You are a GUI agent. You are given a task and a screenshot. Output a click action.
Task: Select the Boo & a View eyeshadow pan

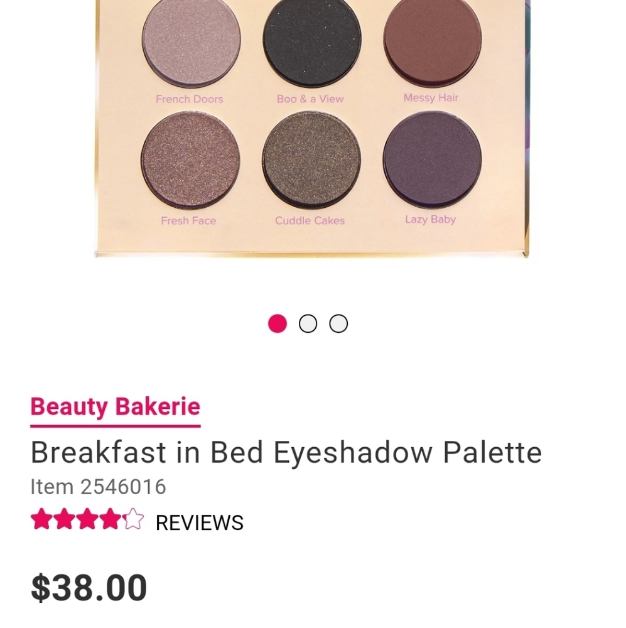pyautogui.click(x=310, y=38)
